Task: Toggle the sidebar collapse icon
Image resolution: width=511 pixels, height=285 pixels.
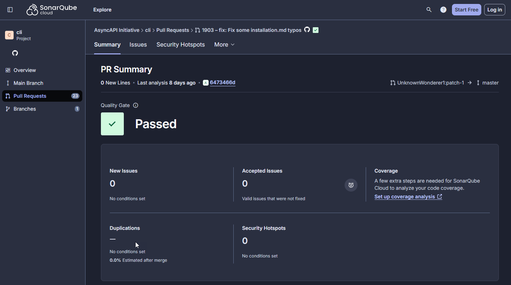Action: point(10,10)
